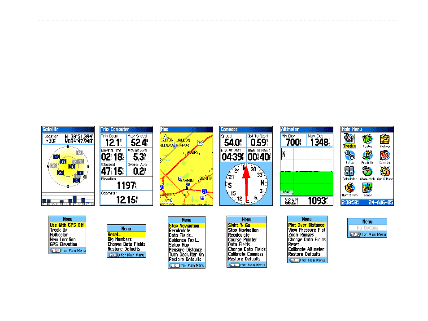Choose Plot Over Distance option
Screen dimensions: 428x321
pyautogui.click(x=307, y=225)
